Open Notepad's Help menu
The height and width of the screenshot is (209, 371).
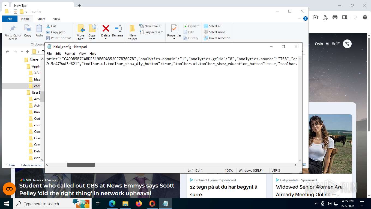(93, 54)
